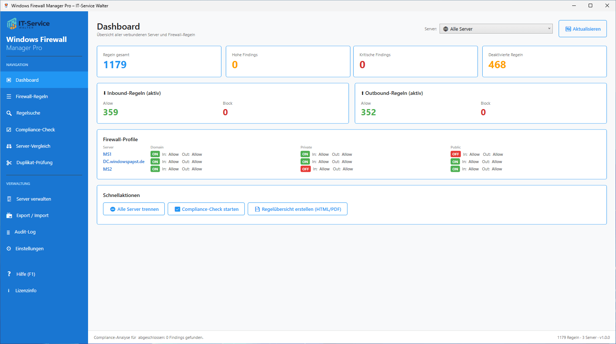
Task: Open Server verwalten section
Action: click(34, 199)
